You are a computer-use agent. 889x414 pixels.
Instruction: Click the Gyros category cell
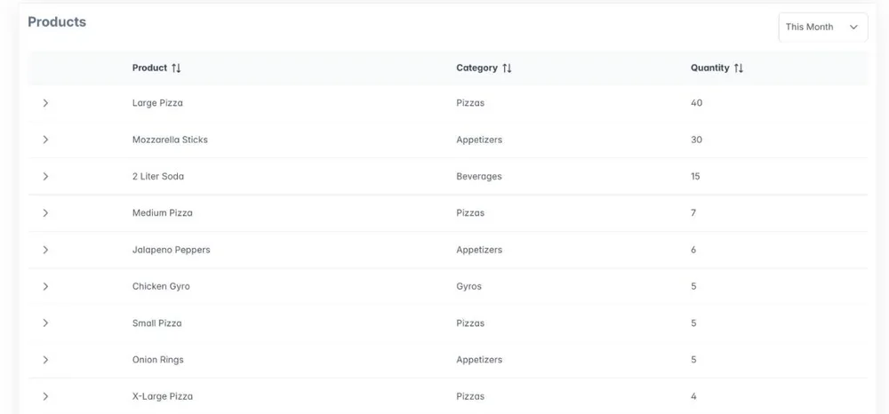pos(469,287)
